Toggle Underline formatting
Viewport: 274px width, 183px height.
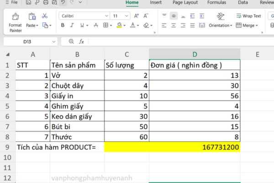tap(82, 26)
